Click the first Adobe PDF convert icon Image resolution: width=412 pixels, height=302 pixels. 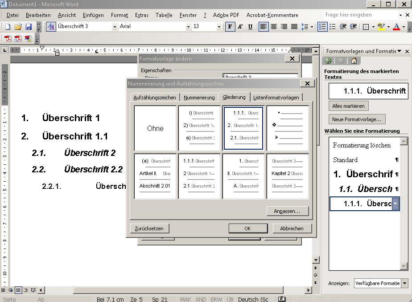coord(8,39)
